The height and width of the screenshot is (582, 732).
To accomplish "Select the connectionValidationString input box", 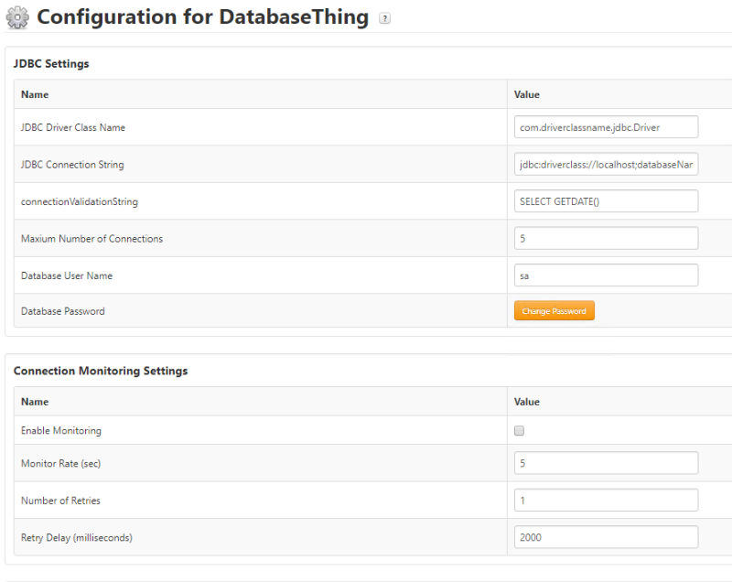I will point(606,201).
